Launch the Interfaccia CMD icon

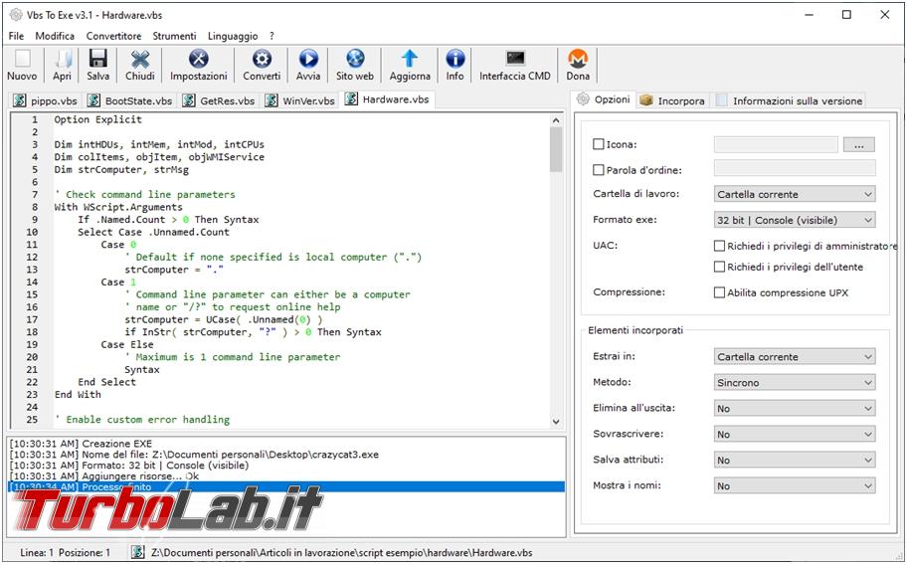(x=515, y=59)
